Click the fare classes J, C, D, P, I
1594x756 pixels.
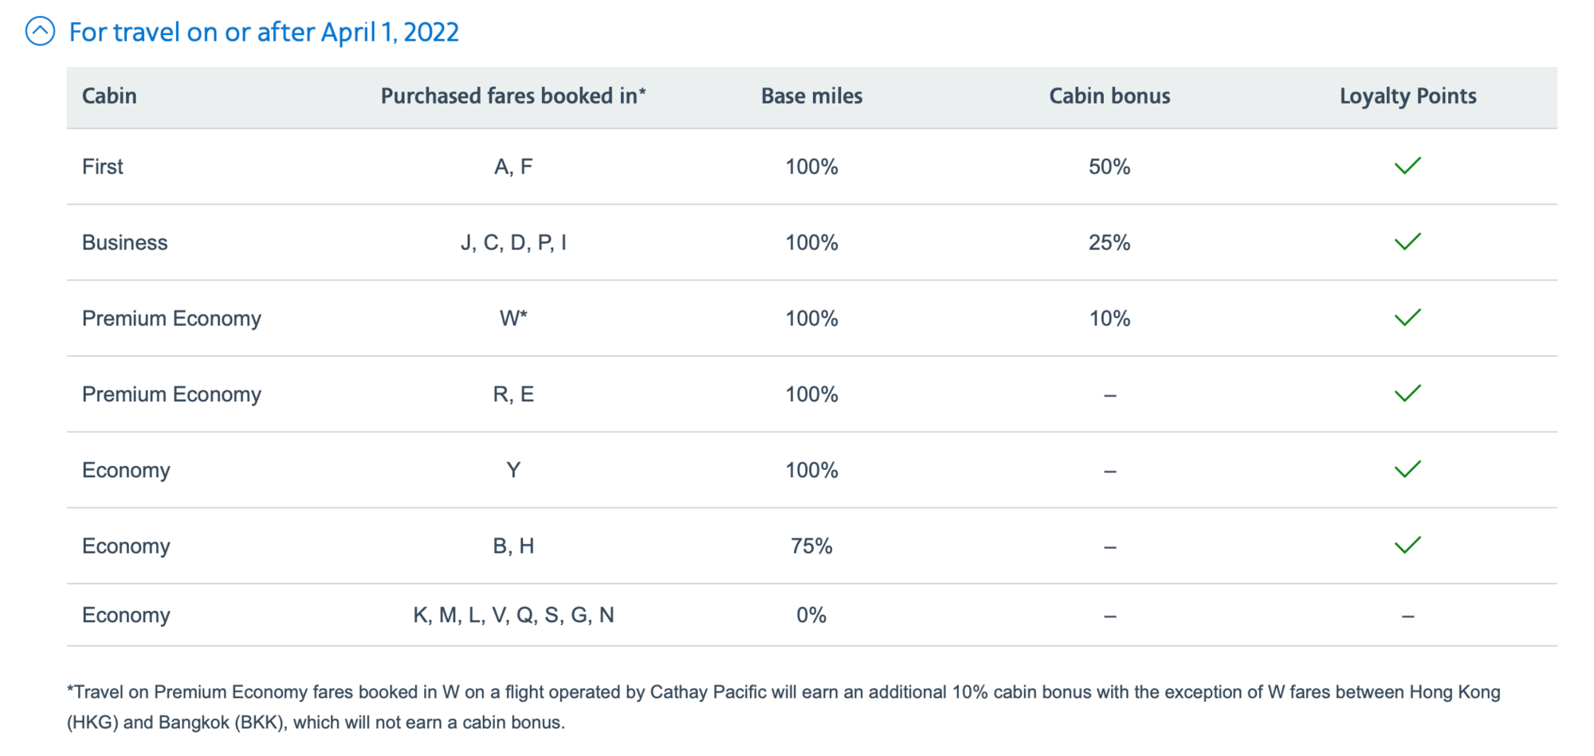[x=513, y=242]
